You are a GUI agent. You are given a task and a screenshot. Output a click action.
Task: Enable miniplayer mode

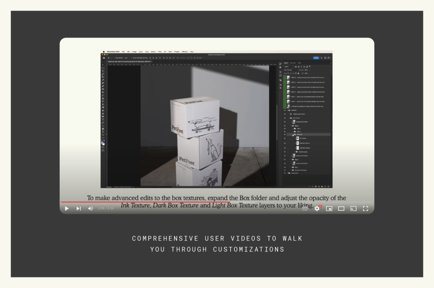(x=329, y=209)
